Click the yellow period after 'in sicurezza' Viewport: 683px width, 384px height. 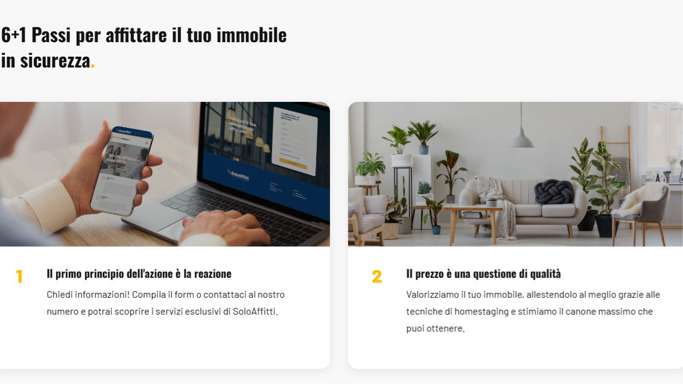(x=92, y=66)
